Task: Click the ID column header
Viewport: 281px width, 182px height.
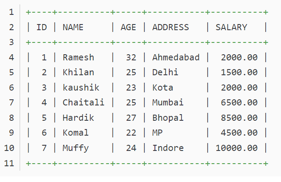Action: pyautogui.click(x=41, y=27)
